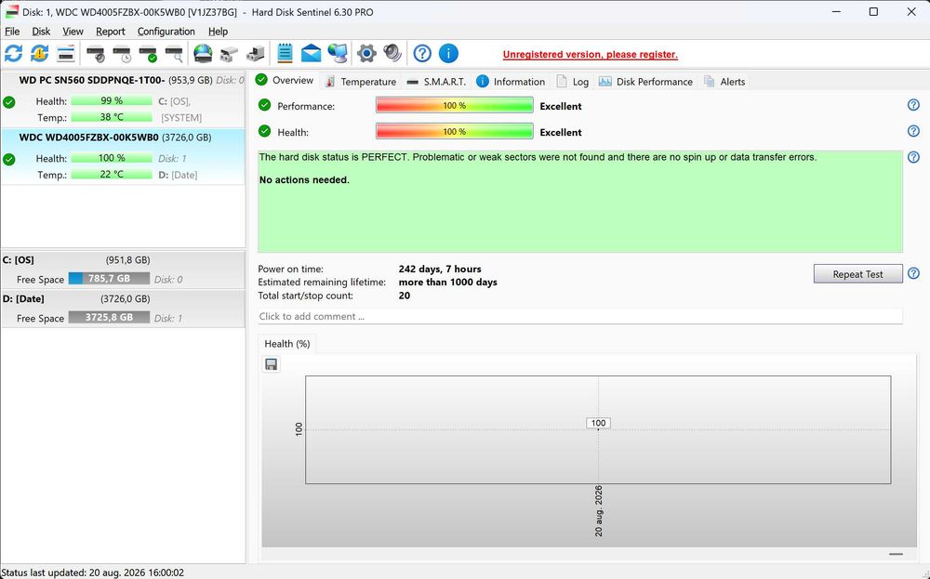
Task: Click the SN560 Health 99 % bar
Action: (112, 100)
